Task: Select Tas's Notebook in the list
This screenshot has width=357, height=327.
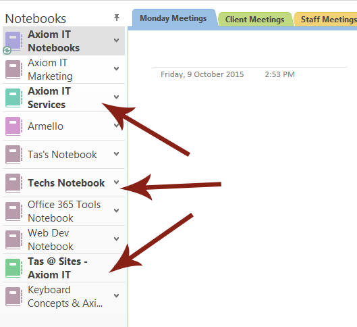Action: coord(63,155)
